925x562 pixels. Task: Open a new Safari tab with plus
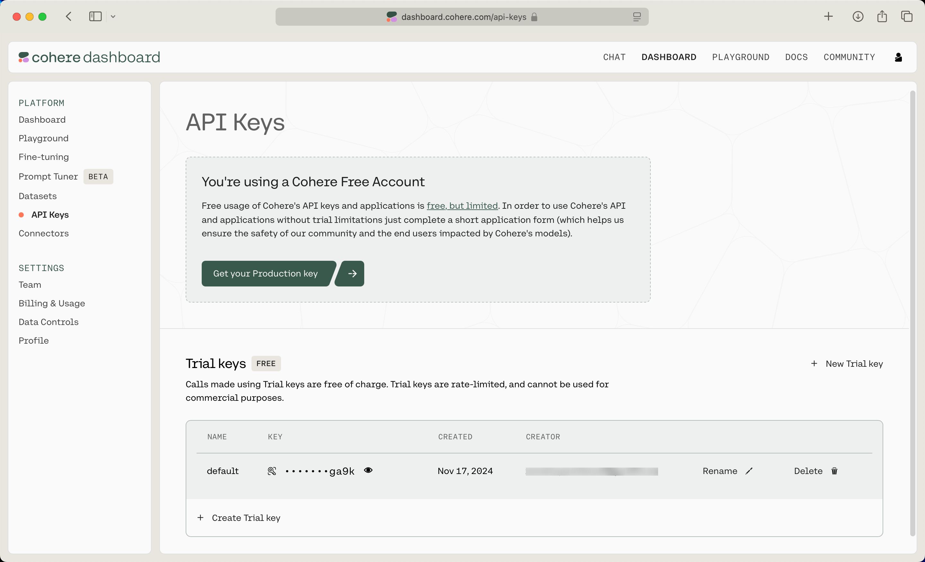click(829, 16)
